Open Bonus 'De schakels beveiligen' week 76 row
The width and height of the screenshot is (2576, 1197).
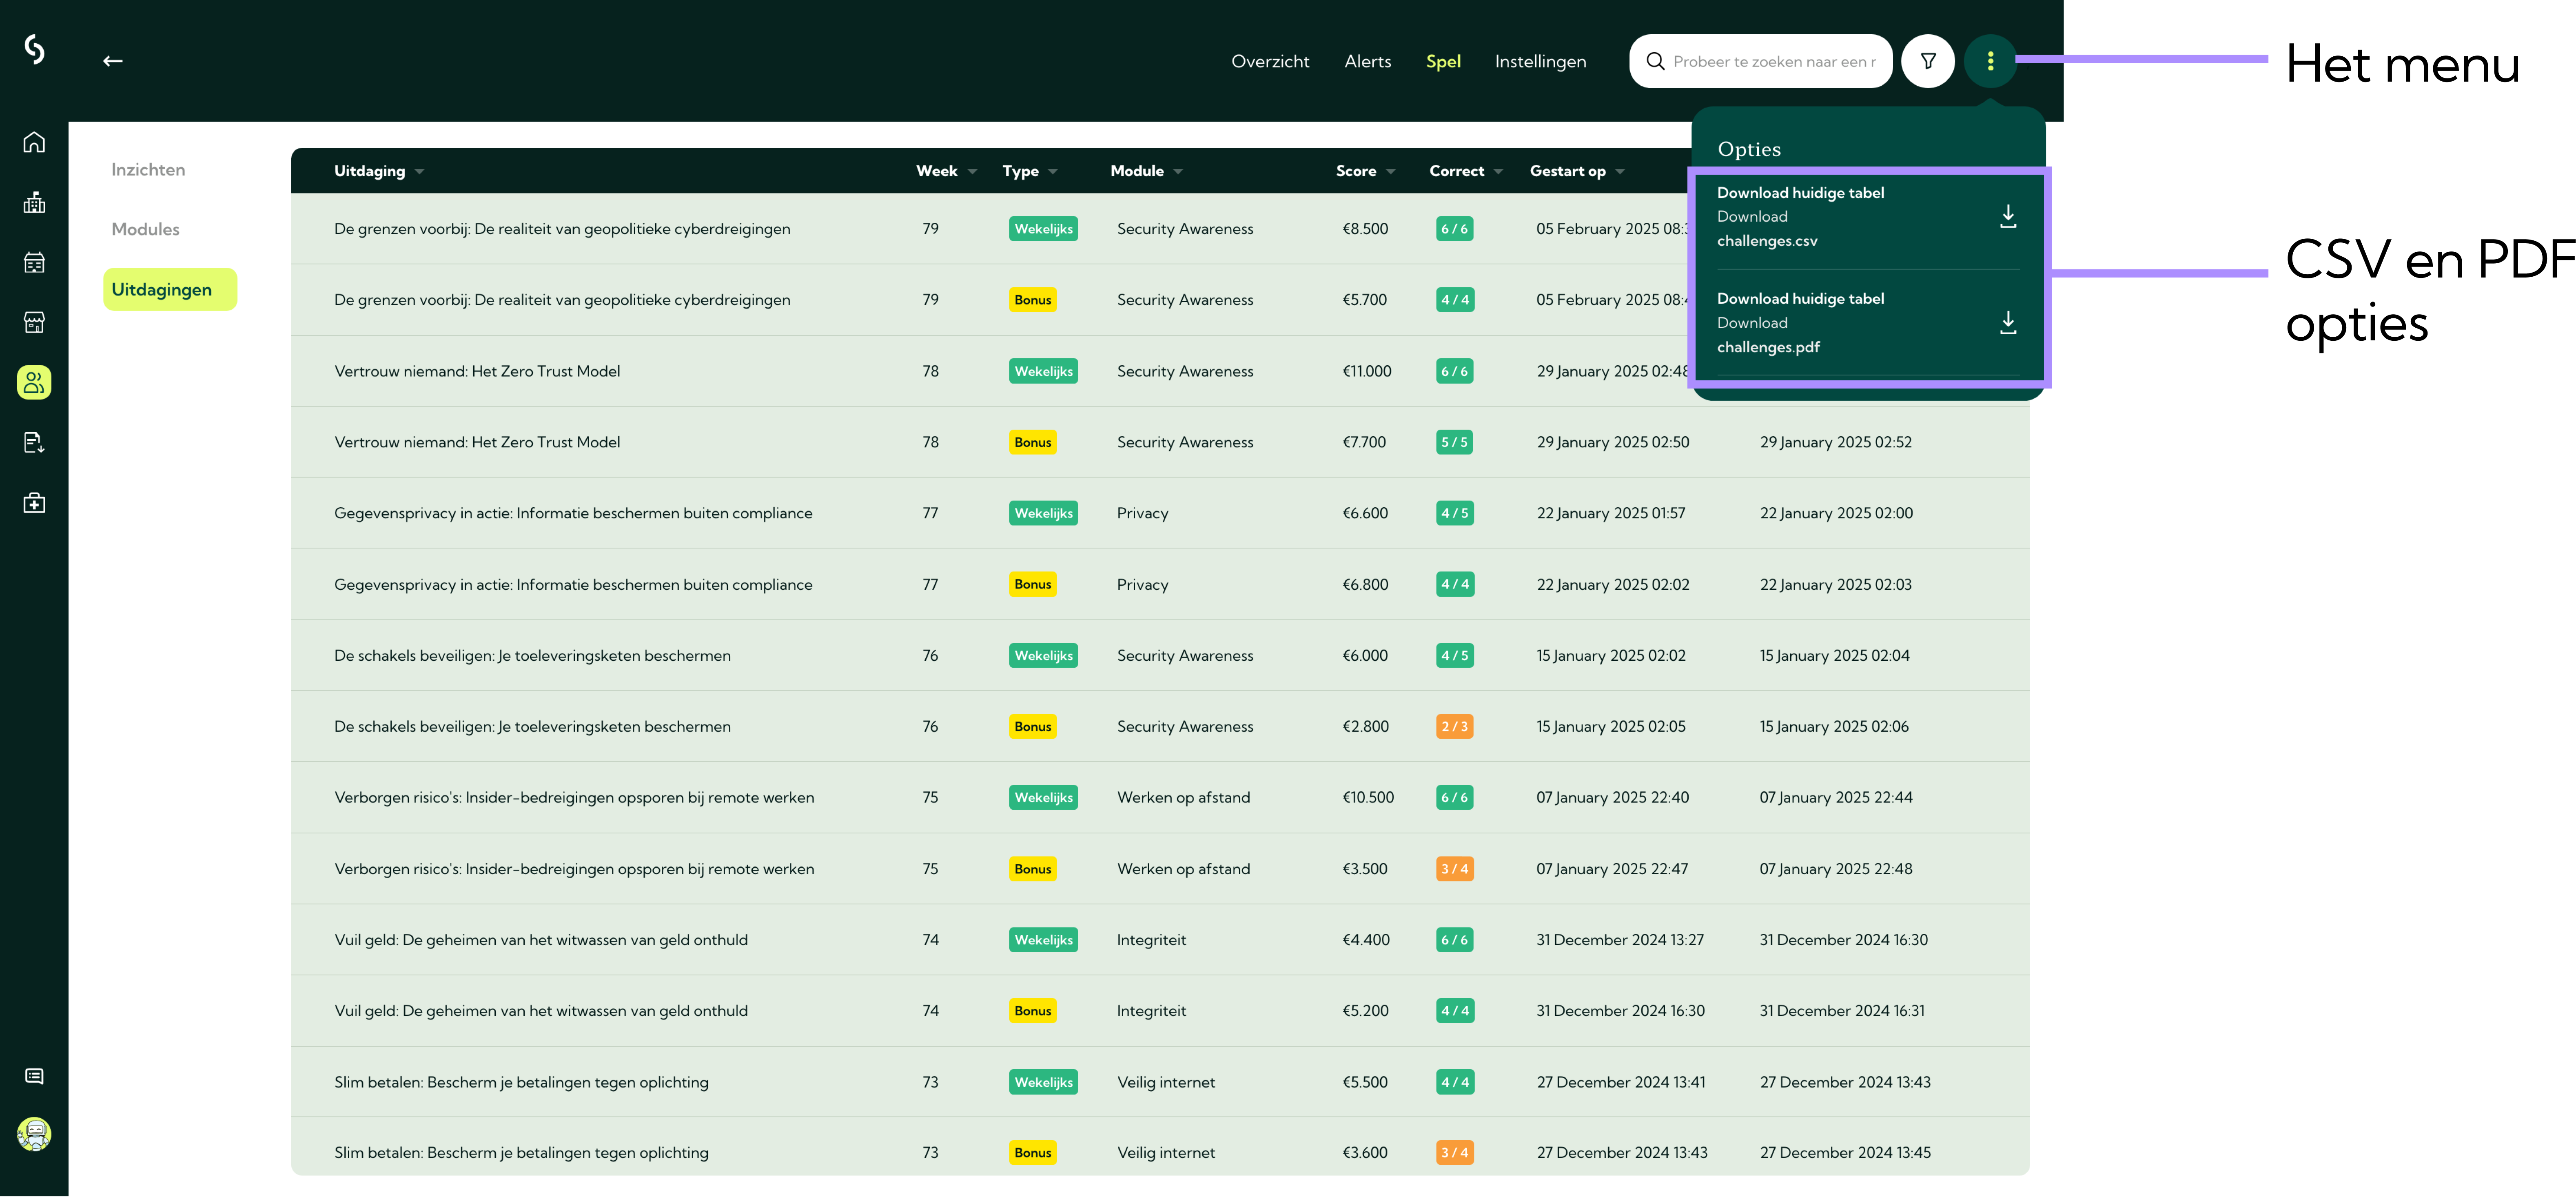tap(1160, 726)
